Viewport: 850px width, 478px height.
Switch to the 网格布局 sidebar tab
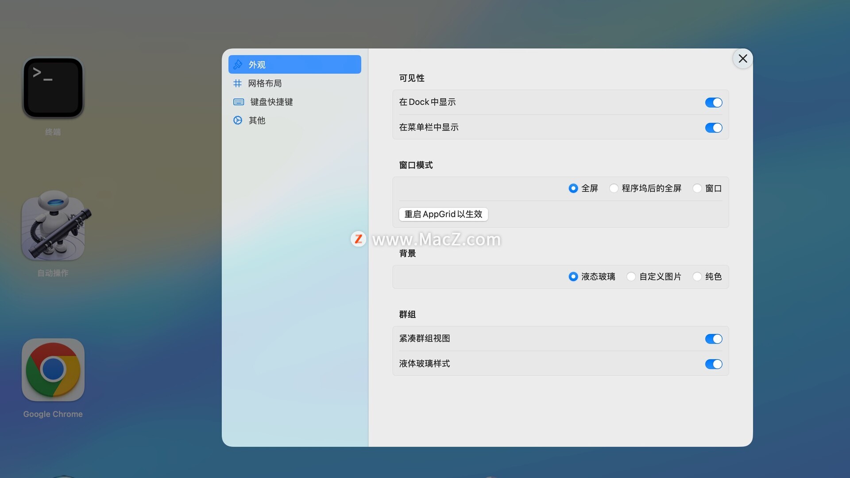click(265, 83)
